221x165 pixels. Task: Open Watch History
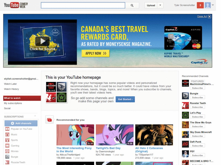coord(11,89)
